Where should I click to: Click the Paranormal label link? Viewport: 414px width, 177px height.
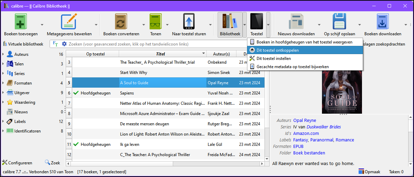[x=322, y=140]
